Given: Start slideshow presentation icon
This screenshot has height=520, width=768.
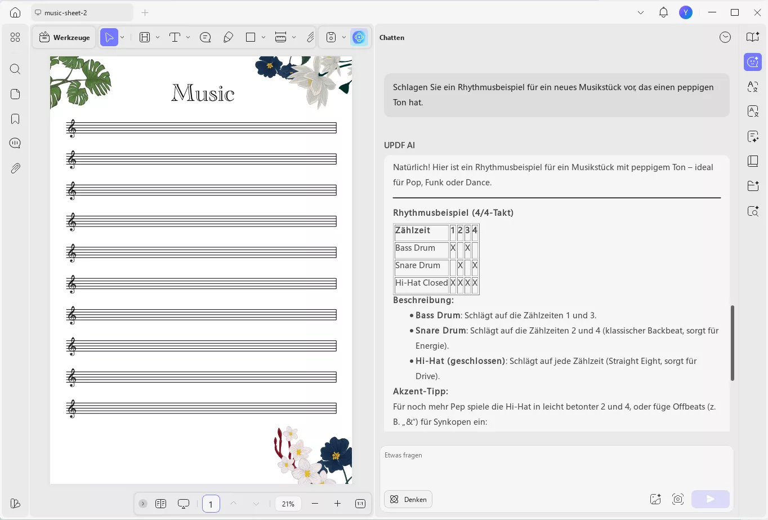Looking at the screenshot, I should click(184, 504).
